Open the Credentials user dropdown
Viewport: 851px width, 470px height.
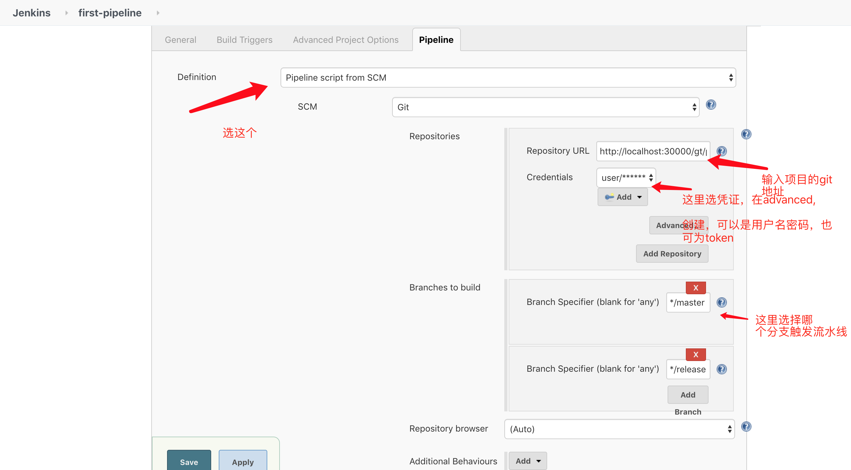(626, 178)
